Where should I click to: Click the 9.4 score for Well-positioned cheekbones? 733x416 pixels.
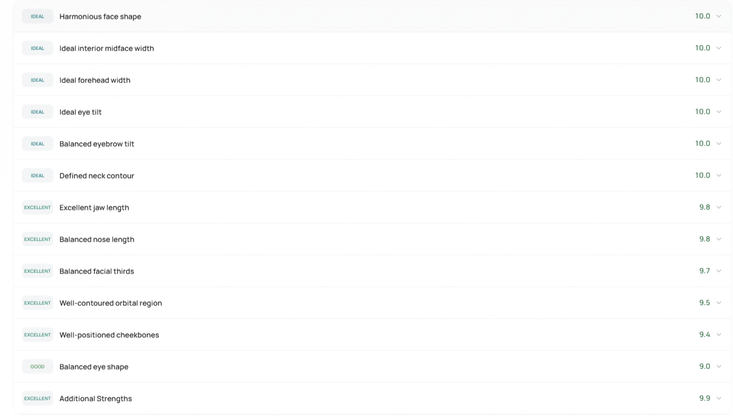(704, 335)
